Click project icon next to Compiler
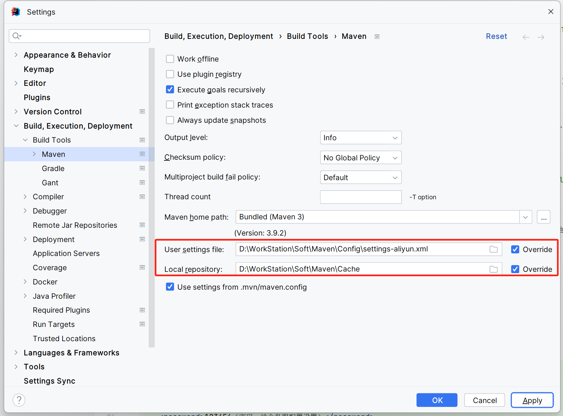Image resolution: width=563 pixels, height=416 pixels. 142,197
